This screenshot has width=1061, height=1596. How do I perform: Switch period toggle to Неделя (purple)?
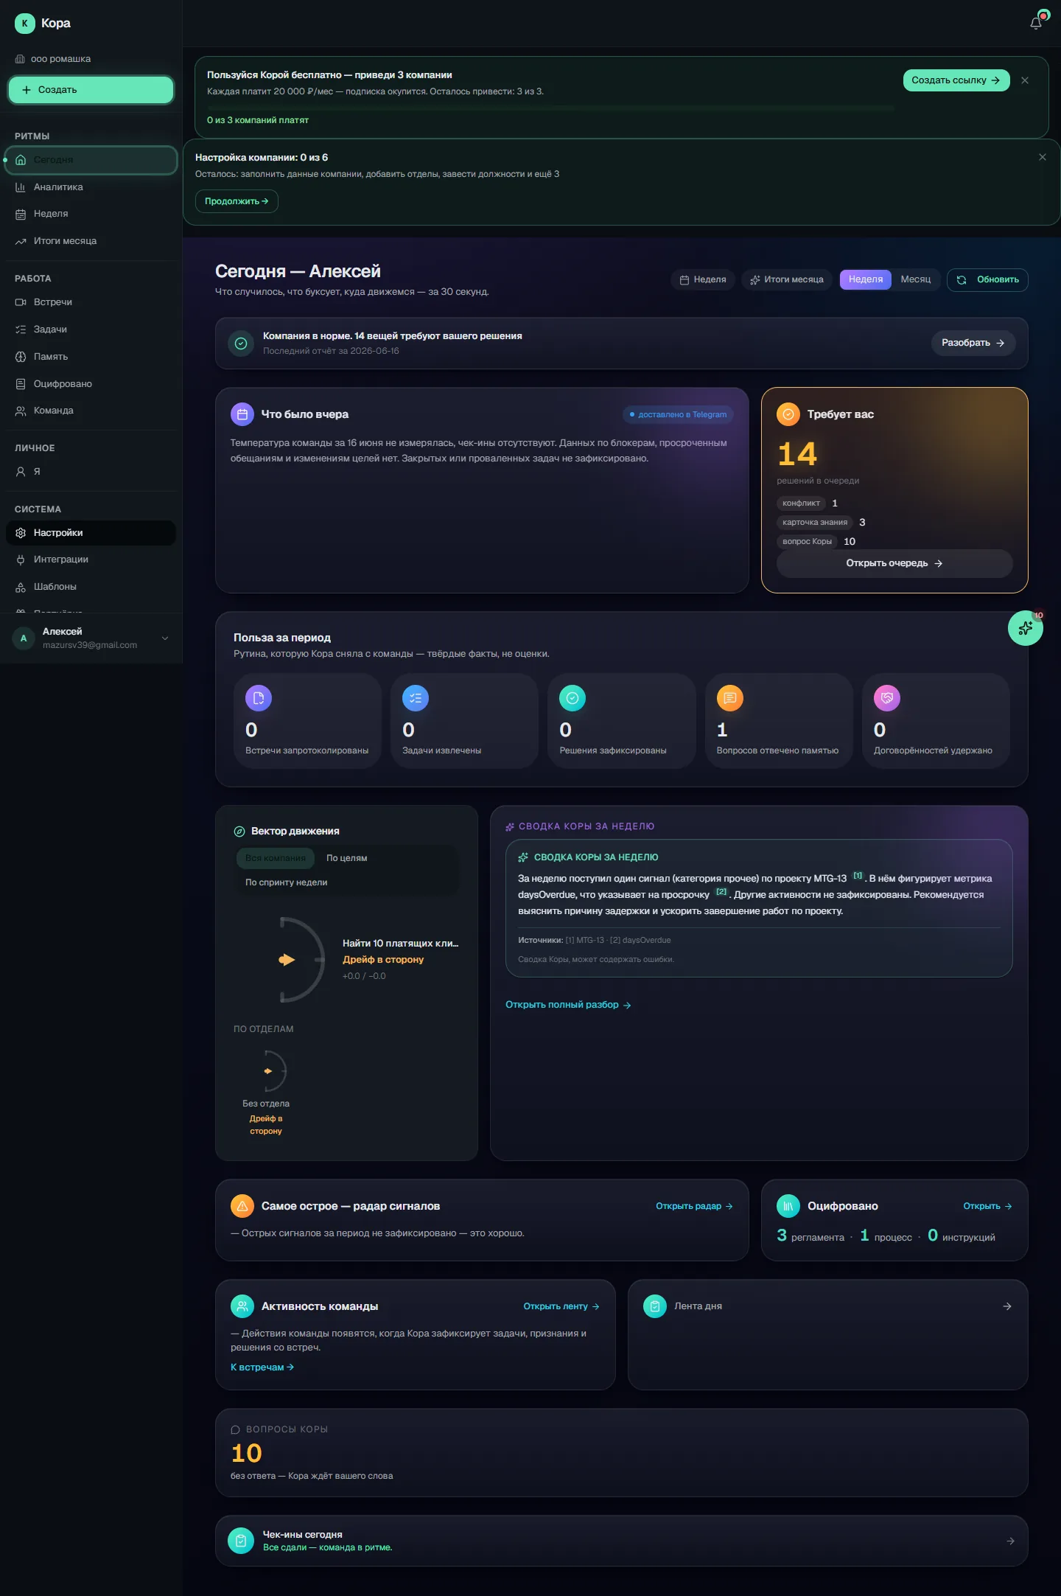[866, 279]
